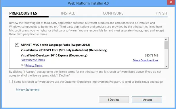This screenshot has height=109, width=176.
Task: Expand the Privacy Terms plus icon
Action: pos(22,65)
